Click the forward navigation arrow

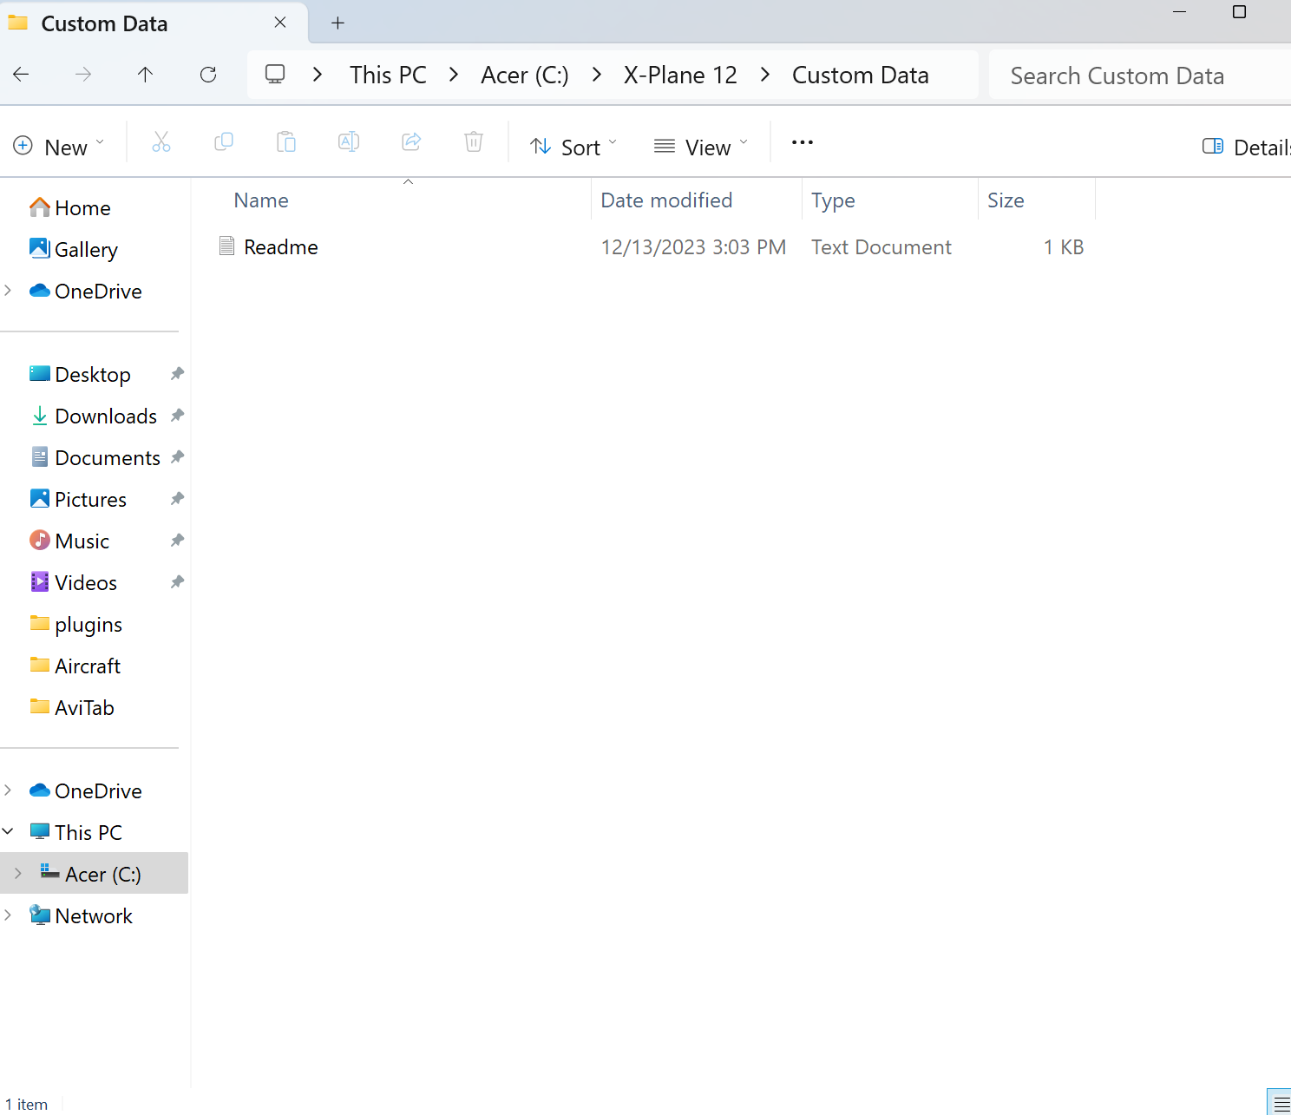pos(83,75)
